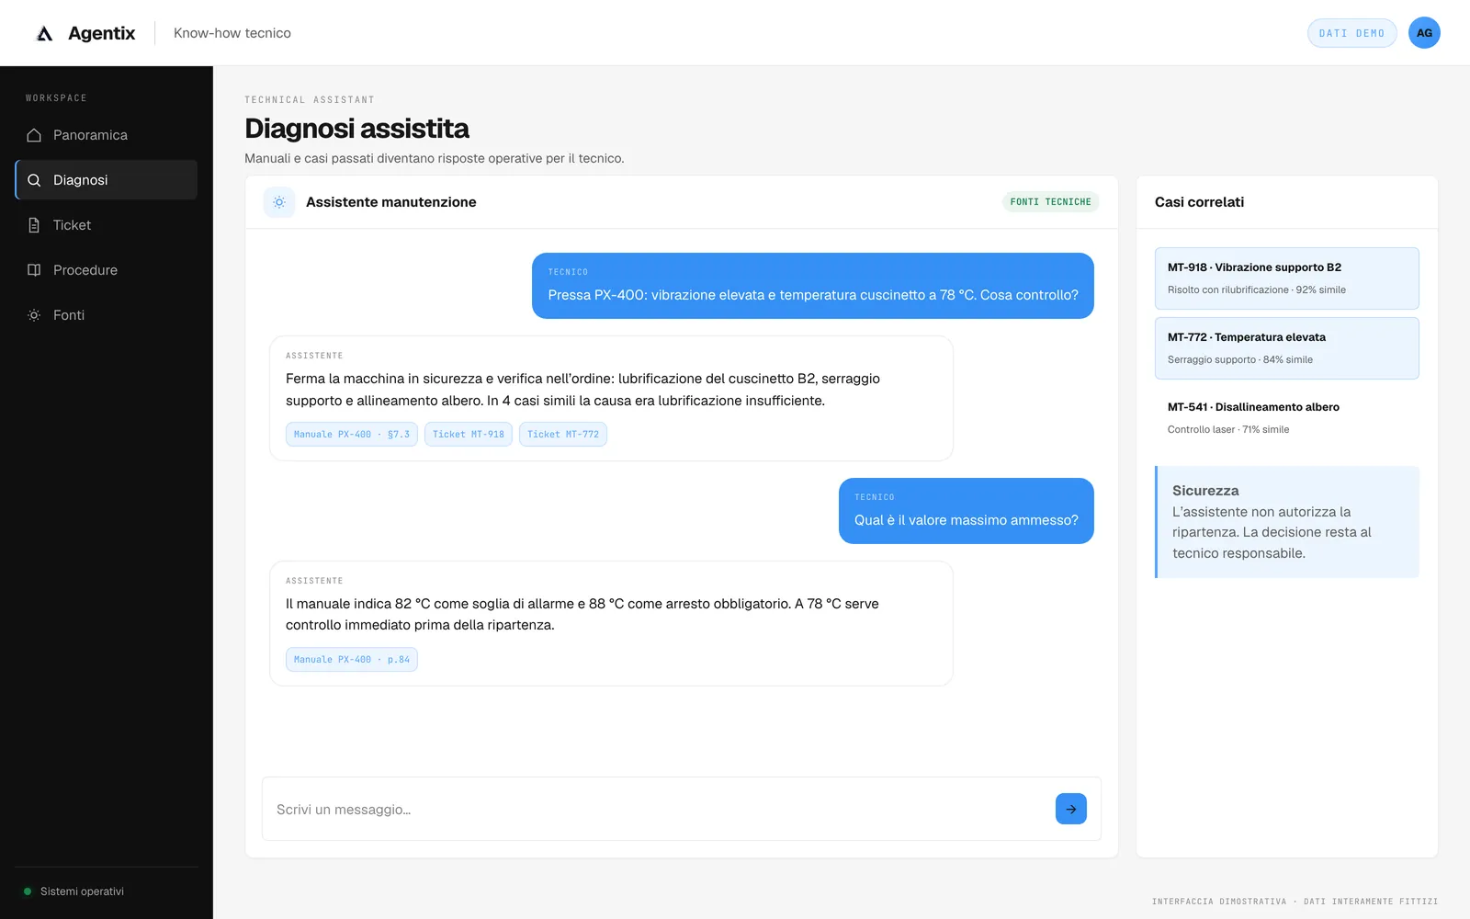This screenshot has width=1470, height=919.
Task: Click the Diagnosi search icon
Action: 34,180
